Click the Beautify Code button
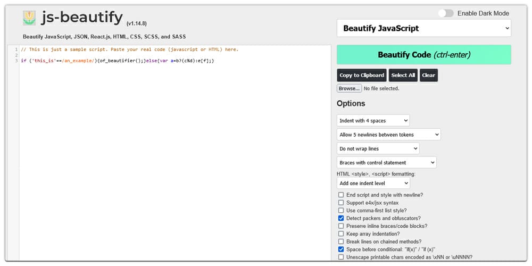This screenshot has height=266, width=532. tap(424, 55)
